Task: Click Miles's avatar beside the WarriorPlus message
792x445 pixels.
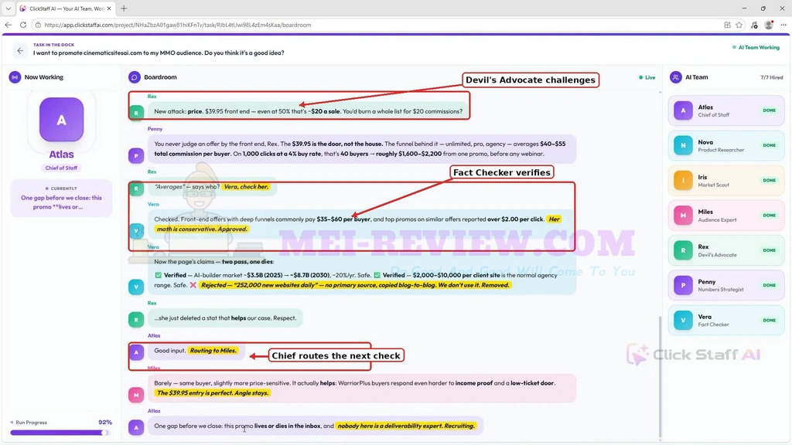Action: pos(136,395)
